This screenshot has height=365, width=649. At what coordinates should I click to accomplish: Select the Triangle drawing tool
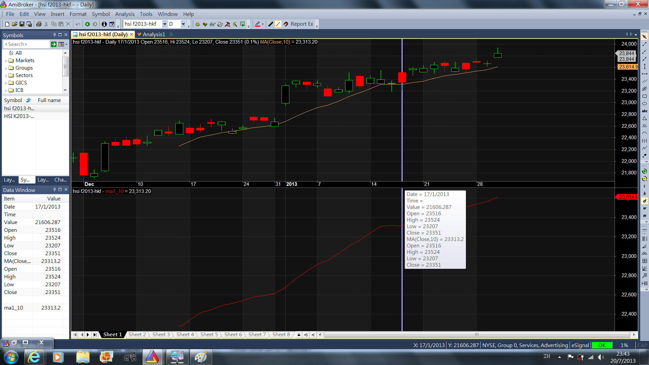(645, 118)
